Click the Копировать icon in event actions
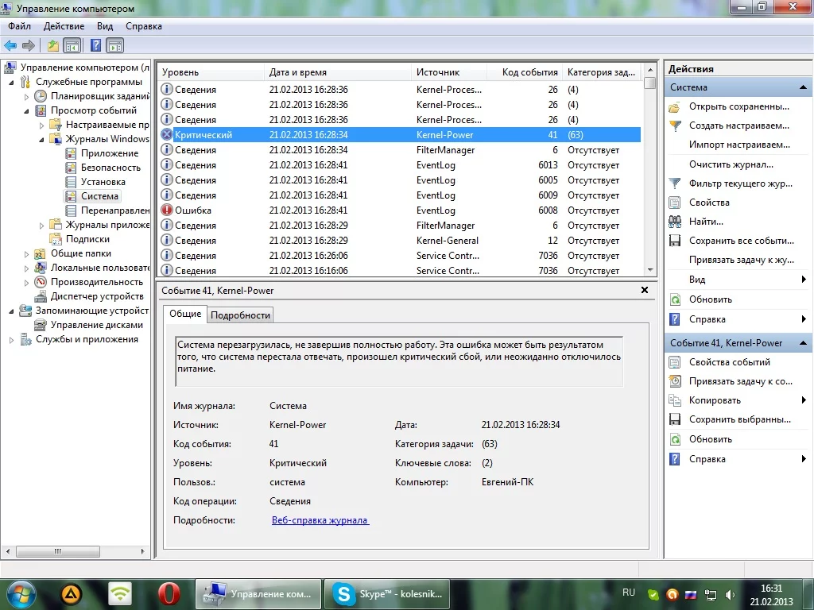This screenshot has width=814, height=610. 675,400
